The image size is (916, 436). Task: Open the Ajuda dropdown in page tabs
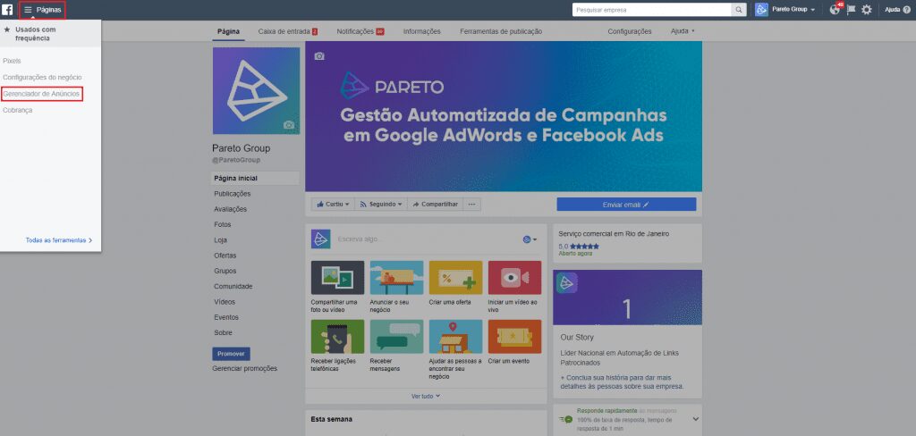pyautogui.click(x=683, y=31)
